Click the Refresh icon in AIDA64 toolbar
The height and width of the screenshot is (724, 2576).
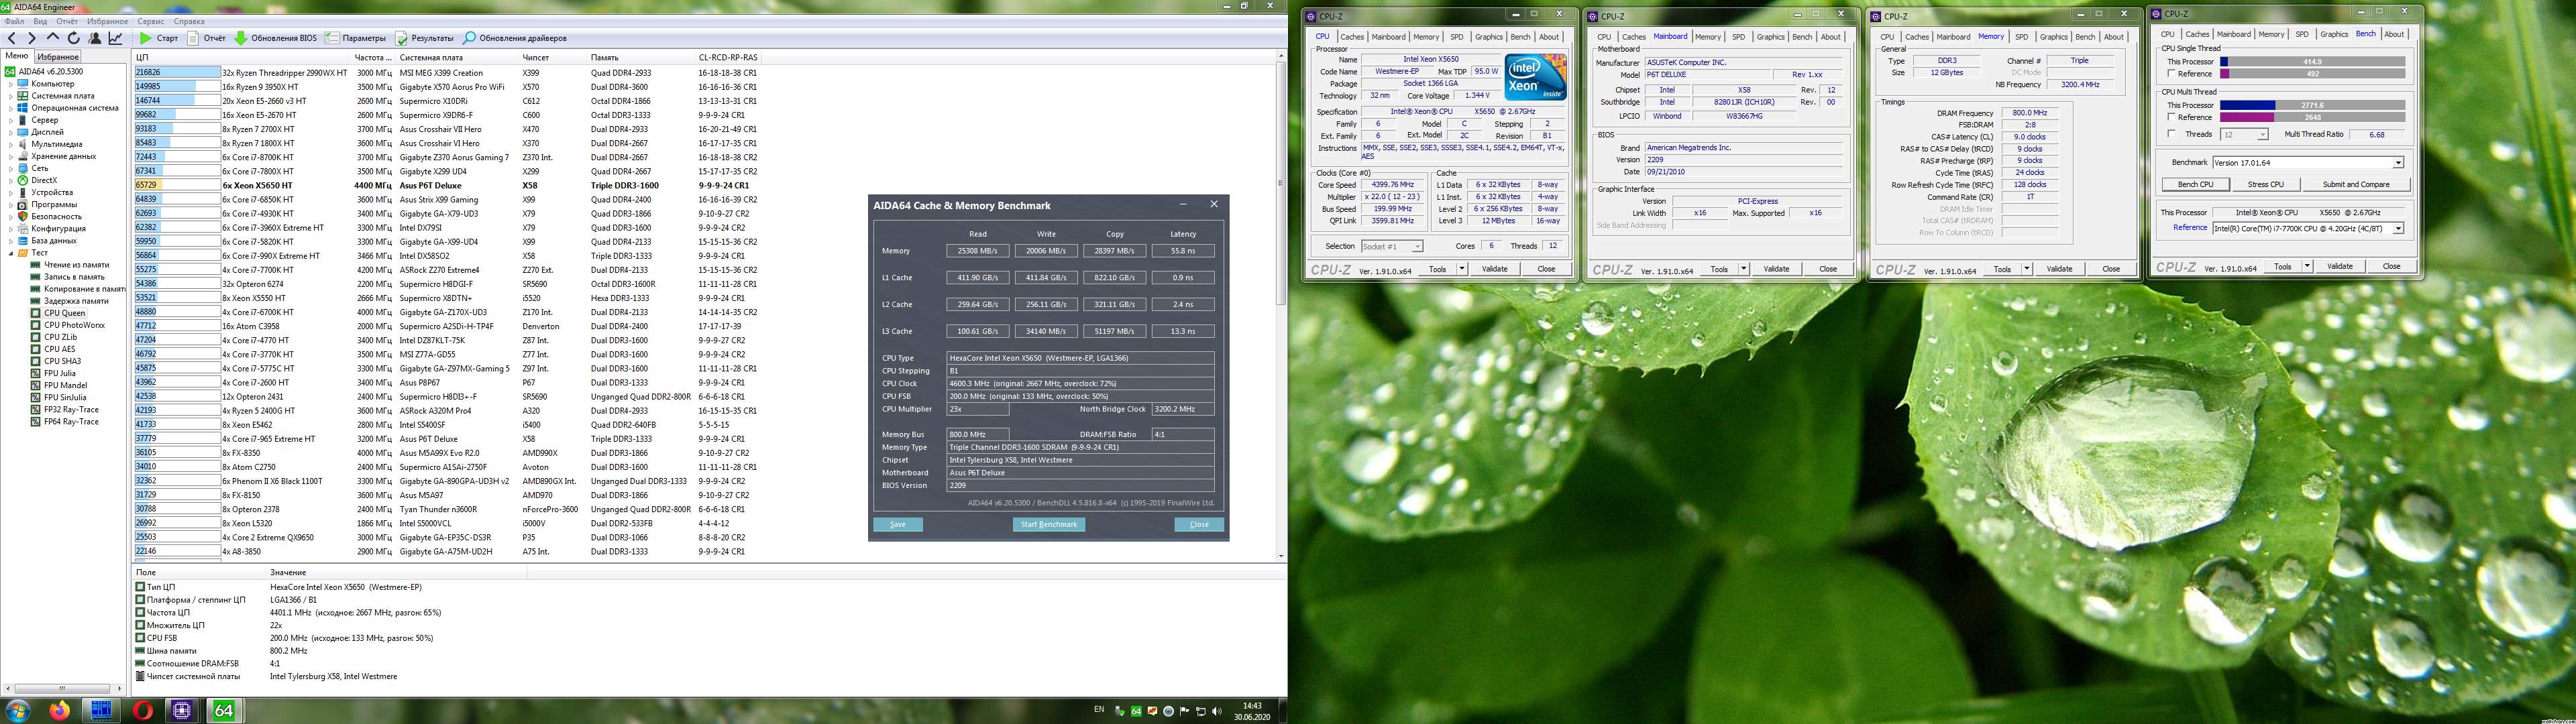[x=74, y=38]
